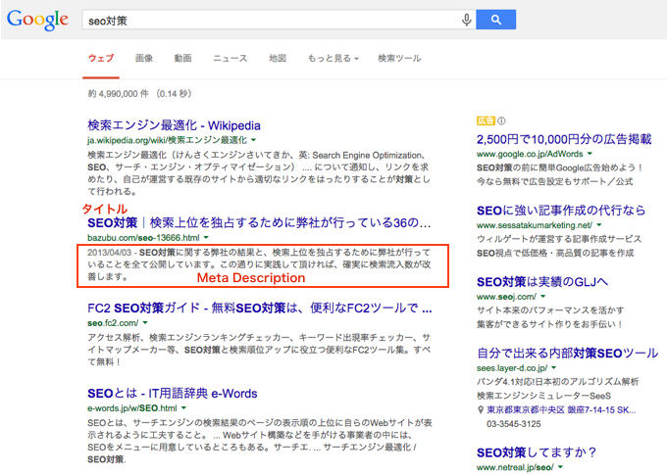The height and width of the screenshot is (475, 667).
Task: Click the e-words.jp/w/SEO.html URL text
Action: point(131,407)
